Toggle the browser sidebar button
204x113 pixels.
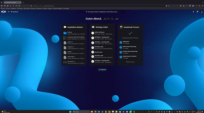point(2,6)
